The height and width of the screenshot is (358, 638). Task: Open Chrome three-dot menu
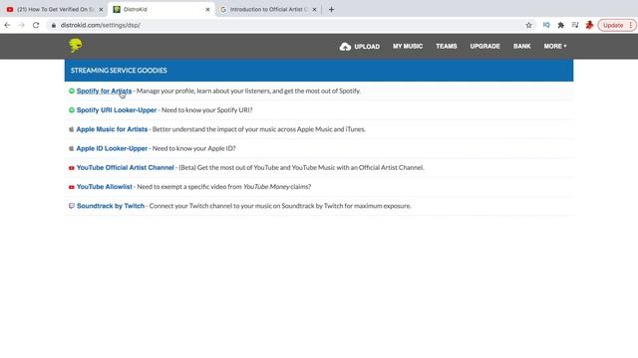point(631,25)
